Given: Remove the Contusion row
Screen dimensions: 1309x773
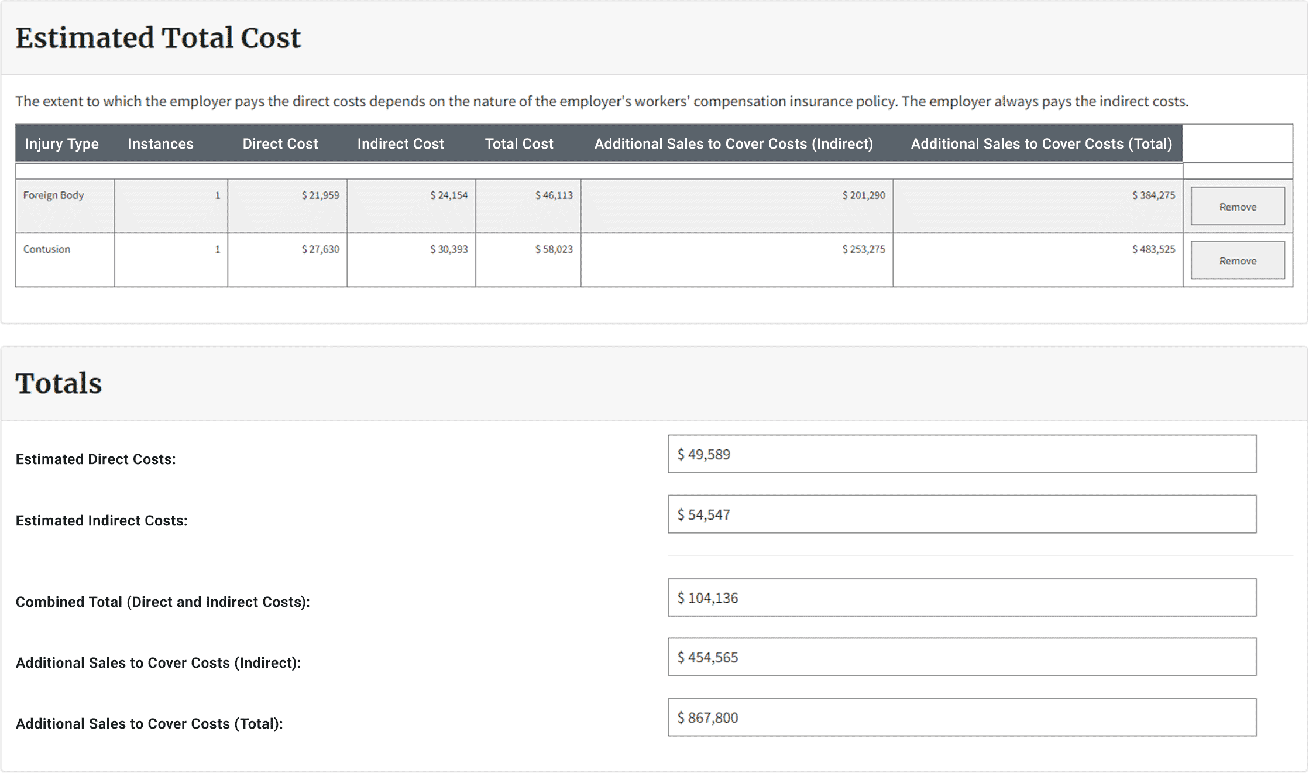Looking at the screenshot, I should (1238, 260).
